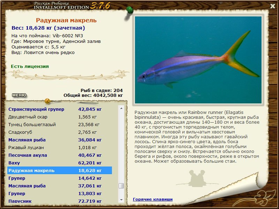Click the Русская Рыбалка 3.7.6 logo
Screen dimensions: 279x209
tap(72, 6)
